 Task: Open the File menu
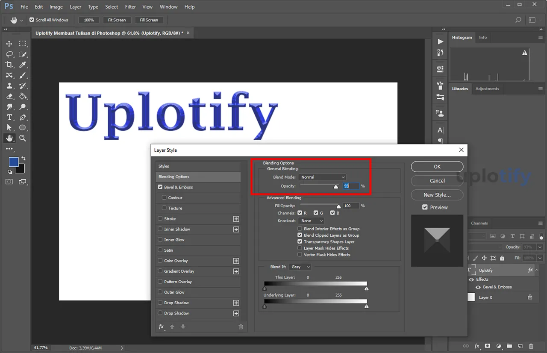[x=24, y=7]
